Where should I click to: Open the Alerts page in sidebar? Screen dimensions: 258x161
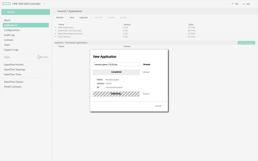coord(7,20)
